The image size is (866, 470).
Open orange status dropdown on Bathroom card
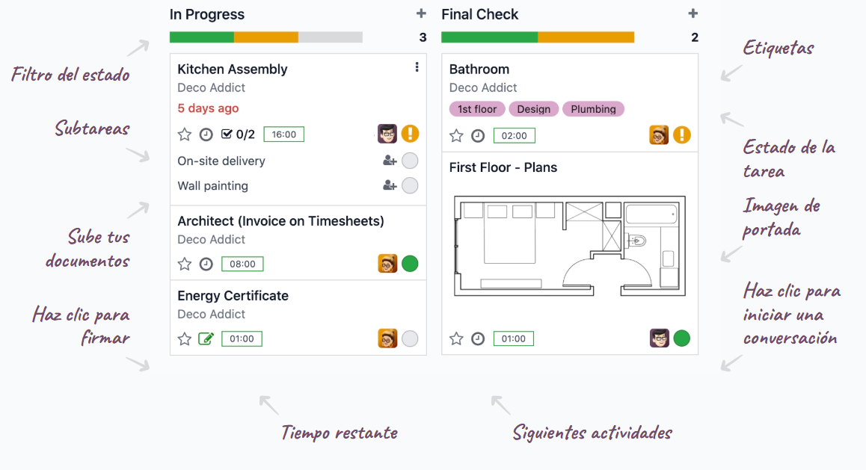pyautogui.click(x=681, y=135)
